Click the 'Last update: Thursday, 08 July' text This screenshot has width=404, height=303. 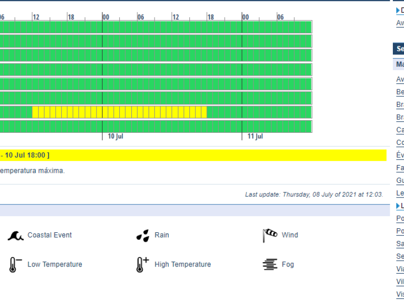(x=314, y=194)
